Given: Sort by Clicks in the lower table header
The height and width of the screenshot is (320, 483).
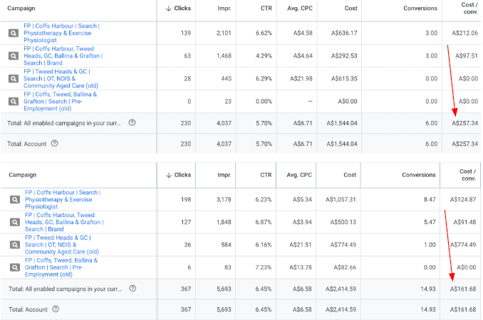Looking at the screenshot, I should pos(178,175).
